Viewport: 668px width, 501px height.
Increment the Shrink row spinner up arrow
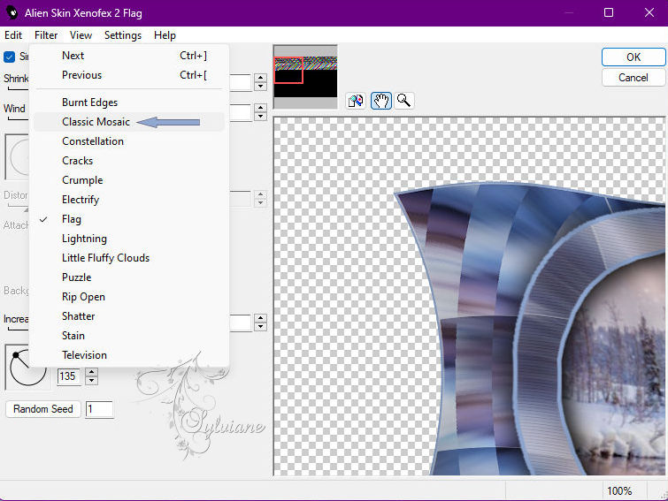point(260,78)
